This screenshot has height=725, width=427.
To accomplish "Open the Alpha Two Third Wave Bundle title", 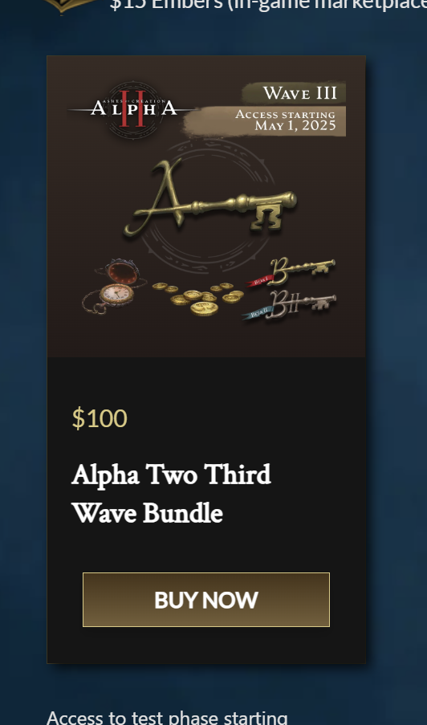I will (x=172, y=494).
